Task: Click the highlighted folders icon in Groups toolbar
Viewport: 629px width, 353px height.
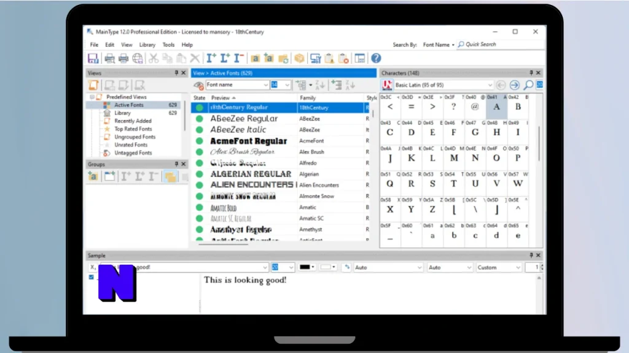Action: [x=170, y=176]
